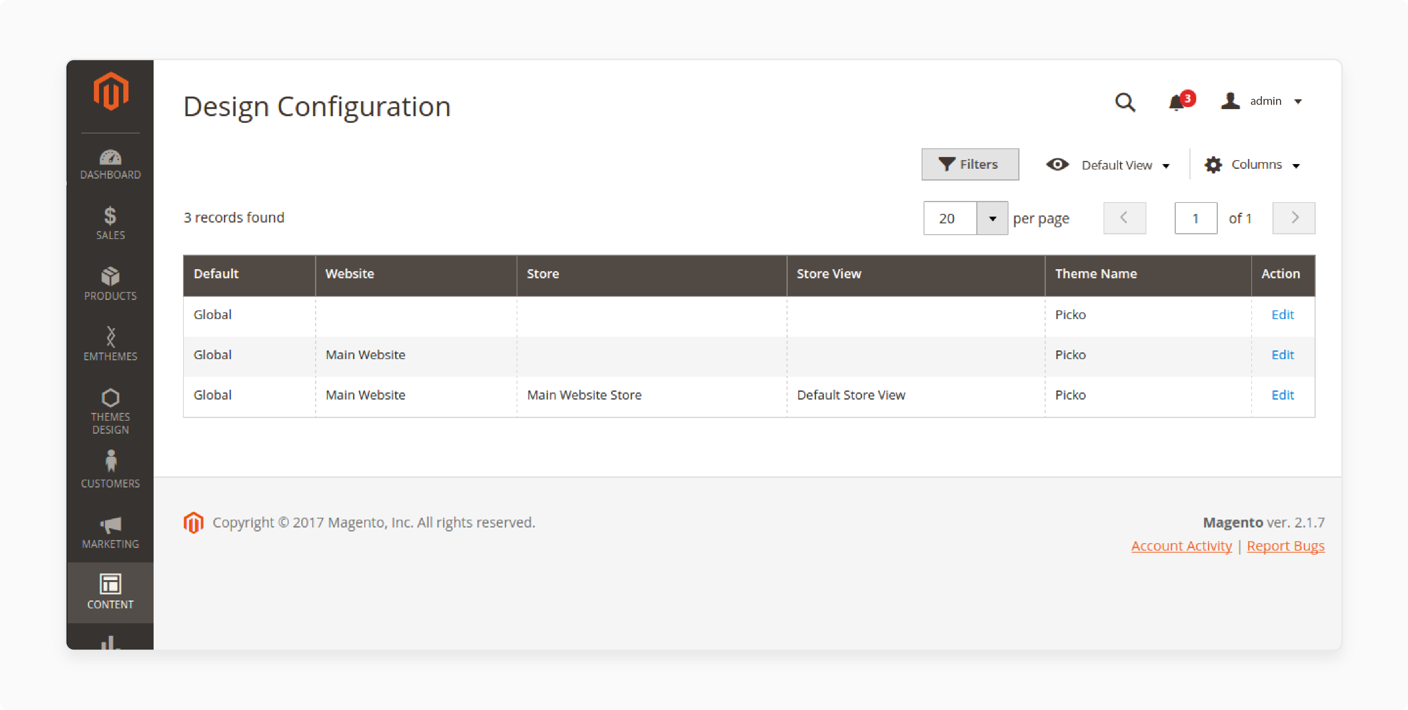The height and width of the screenshot is (710, 1408).
Task: Open the Customers menu
Action: tap(110, 470)
